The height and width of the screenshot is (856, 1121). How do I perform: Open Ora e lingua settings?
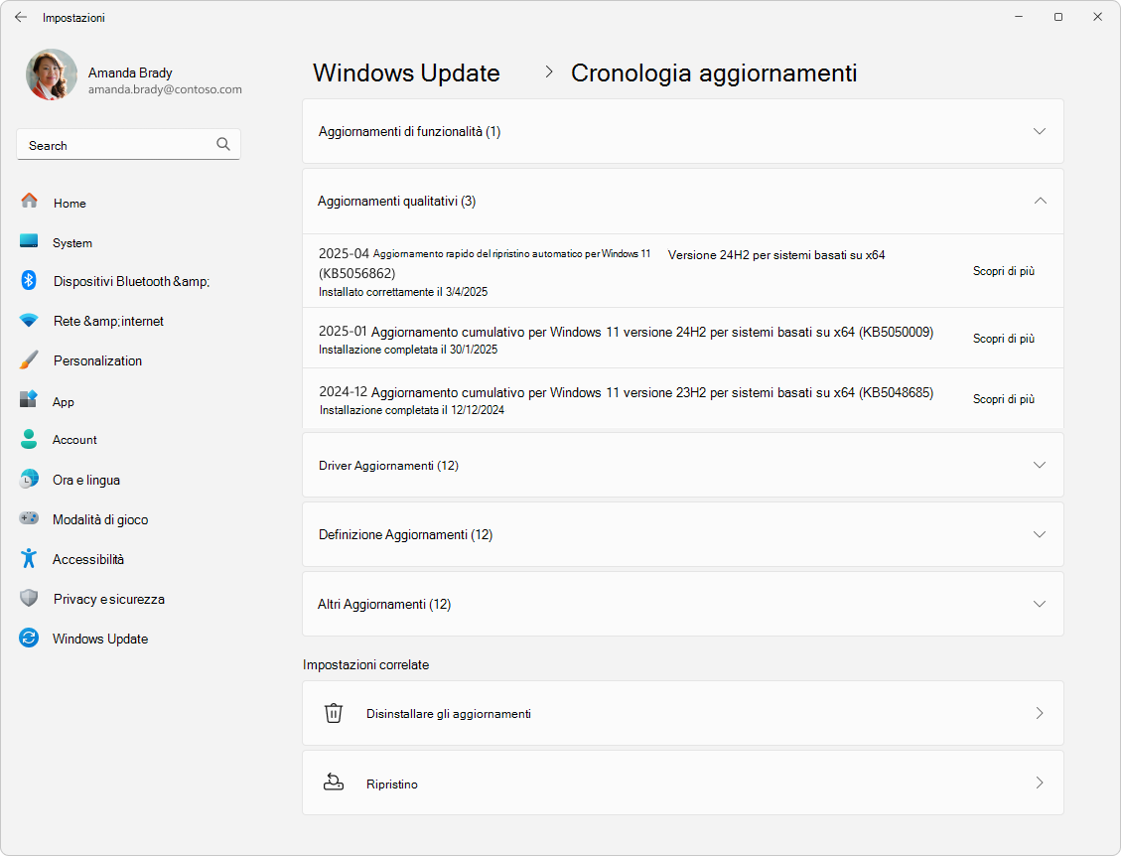85,480
